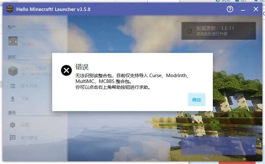
Task: Open 版本列表 menu entry
Action: pos(29,86)
